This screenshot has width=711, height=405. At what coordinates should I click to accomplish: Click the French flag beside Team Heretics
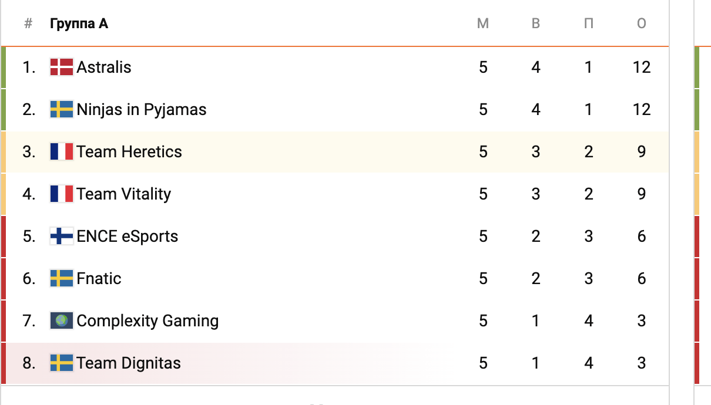point(62,151)
